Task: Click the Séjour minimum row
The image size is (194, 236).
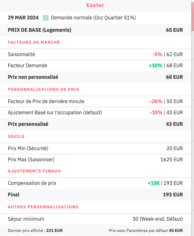Action: pyautogui.click(x=96, y=219)
